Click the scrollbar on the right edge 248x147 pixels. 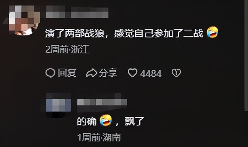tap(246, 55)
